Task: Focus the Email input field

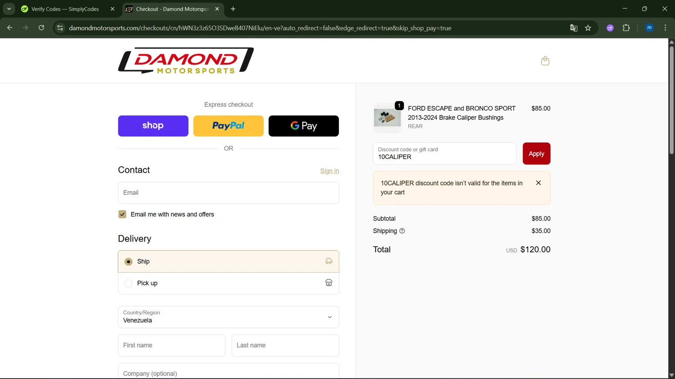Action: pos(228,193)
